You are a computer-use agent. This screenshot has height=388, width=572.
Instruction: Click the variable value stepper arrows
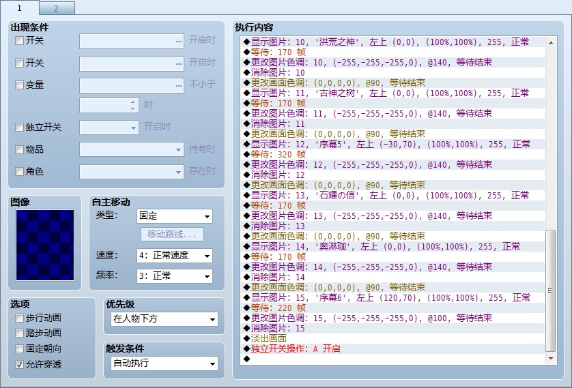pyautogui.click(x=133, y=106)
